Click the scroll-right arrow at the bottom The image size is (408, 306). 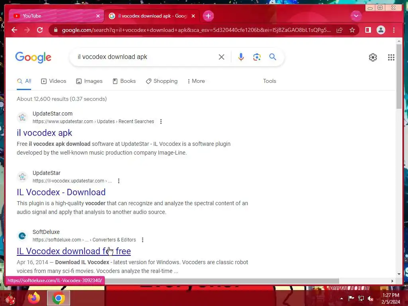click(392, 281)
